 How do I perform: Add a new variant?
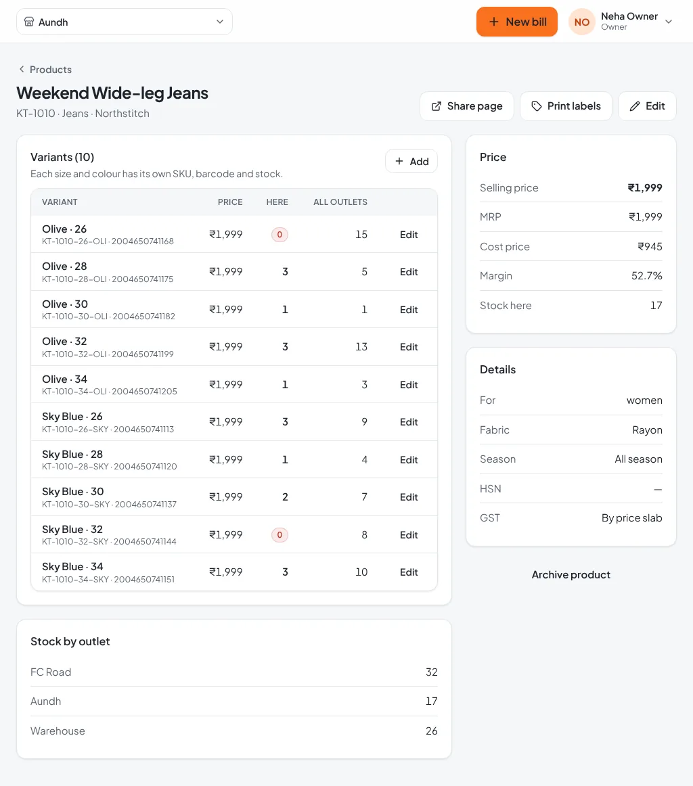[x=411, y=161]
